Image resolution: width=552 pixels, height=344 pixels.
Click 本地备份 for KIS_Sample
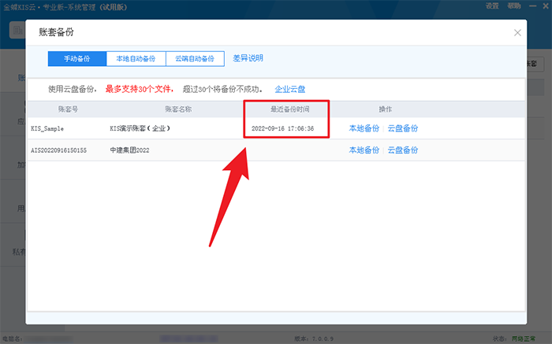364,128
